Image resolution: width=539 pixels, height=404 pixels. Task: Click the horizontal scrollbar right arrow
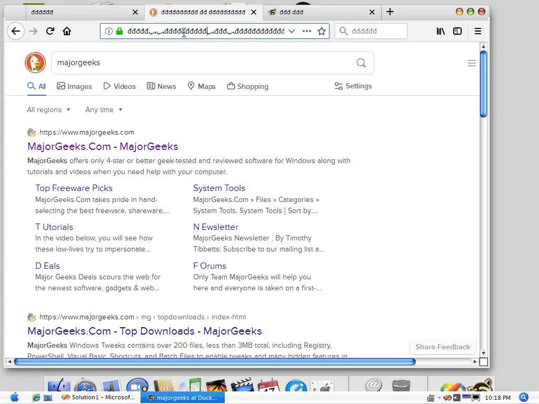tap(475, 361)
